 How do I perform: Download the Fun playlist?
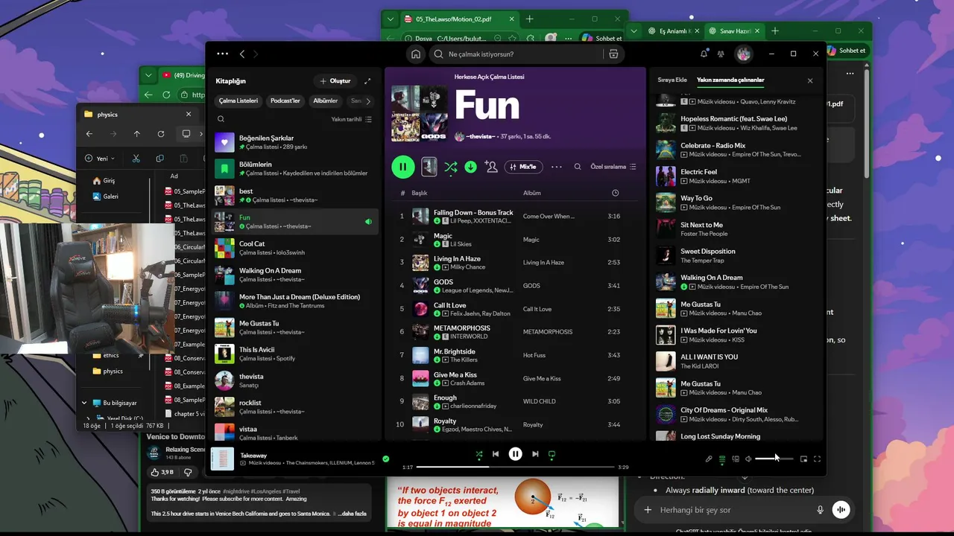click(470, 167)
